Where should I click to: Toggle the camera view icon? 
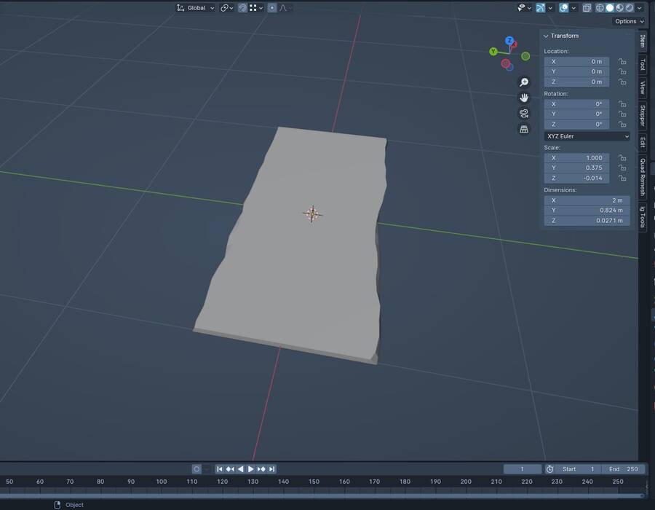(524, 113)
